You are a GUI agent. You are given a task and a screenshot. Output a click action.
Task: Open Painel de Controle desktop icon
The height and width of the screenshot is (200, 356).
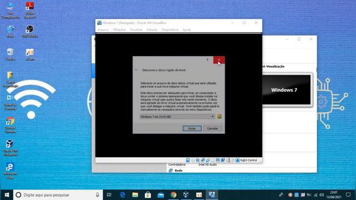[10, 102]
